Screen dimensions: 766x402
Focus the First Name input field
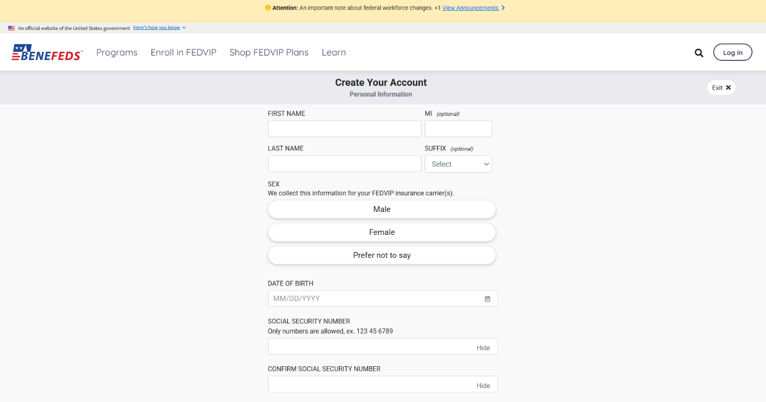point(344,129)
